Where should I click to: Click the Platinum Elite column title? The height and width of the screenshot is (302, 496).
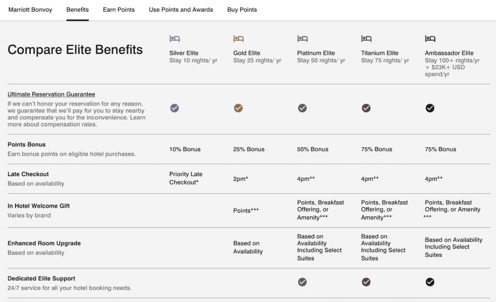(316, 53)
